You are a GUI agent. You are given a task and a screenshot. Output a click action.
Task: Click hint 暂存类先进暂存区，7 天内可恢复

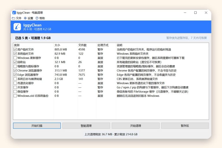(x=187, y=38)
